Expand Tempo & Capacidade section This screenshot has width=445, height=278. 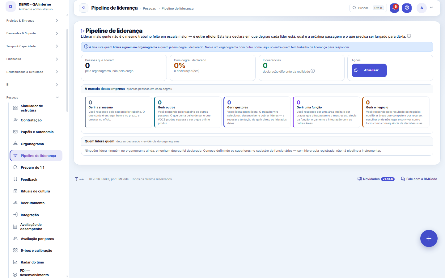[x=32, y=46]
